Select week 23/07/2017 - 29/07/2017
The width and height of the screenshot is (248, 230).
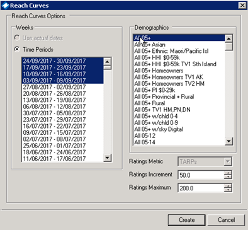click(62, 120)
